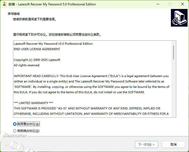
Task: Click the '*** LIMITED WARRANTY ***' heading
Action: (x=33, y=103)
